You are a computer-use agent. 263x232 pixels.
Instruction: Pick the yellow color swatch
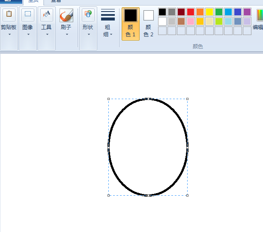(209, 12)
